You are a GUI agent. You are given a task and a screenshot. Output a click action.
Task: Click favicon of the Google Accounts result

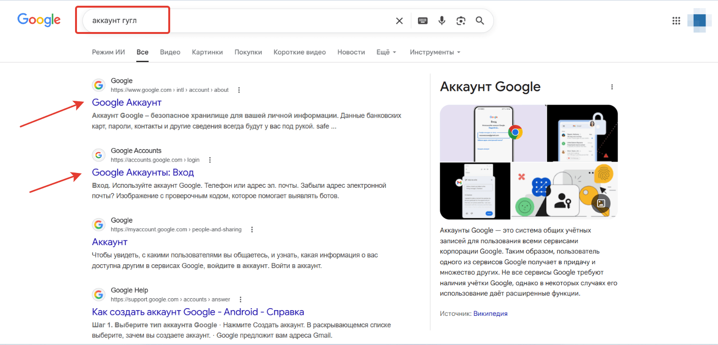99,155
